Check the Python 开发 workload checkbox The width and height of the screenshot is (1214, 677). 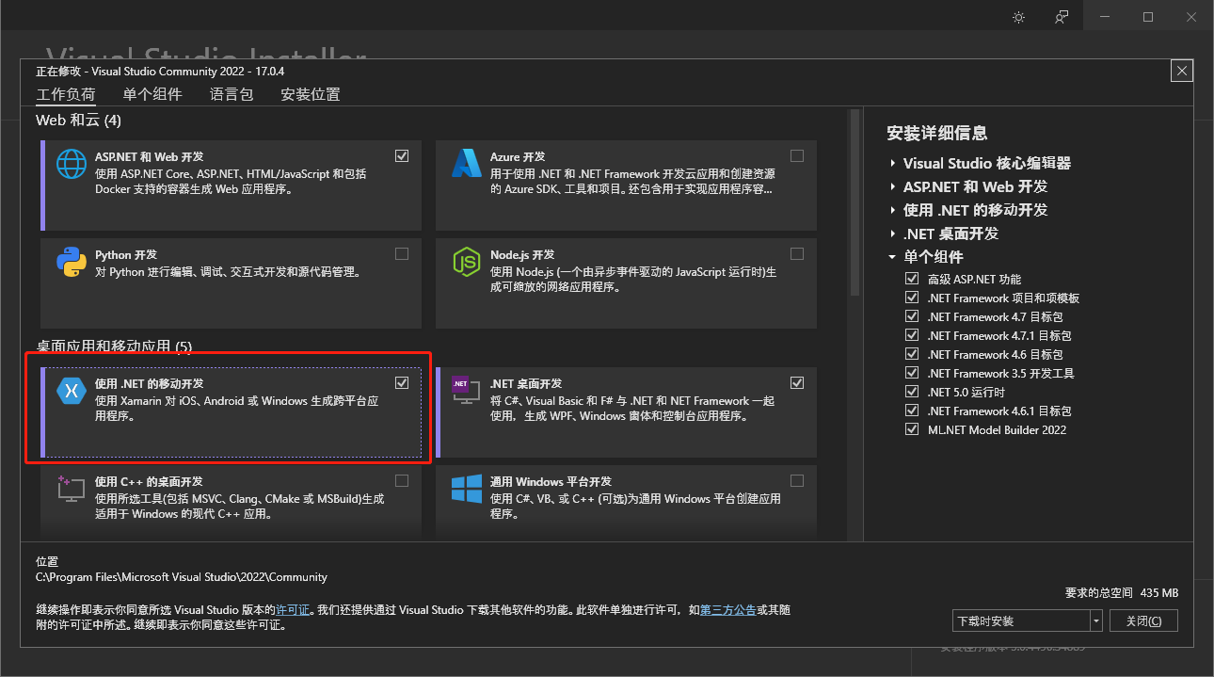point(402,253)
